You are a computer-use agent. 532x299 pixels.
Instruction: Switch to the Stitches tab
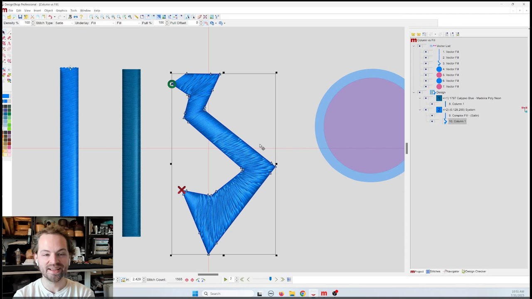433,272
